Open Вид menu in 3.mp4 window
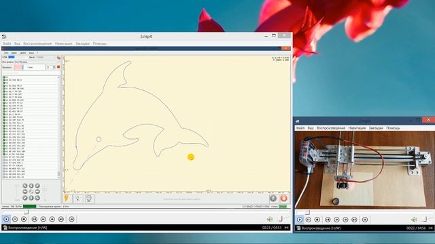This screenshot has height=244, width=435. pos(17,43)
